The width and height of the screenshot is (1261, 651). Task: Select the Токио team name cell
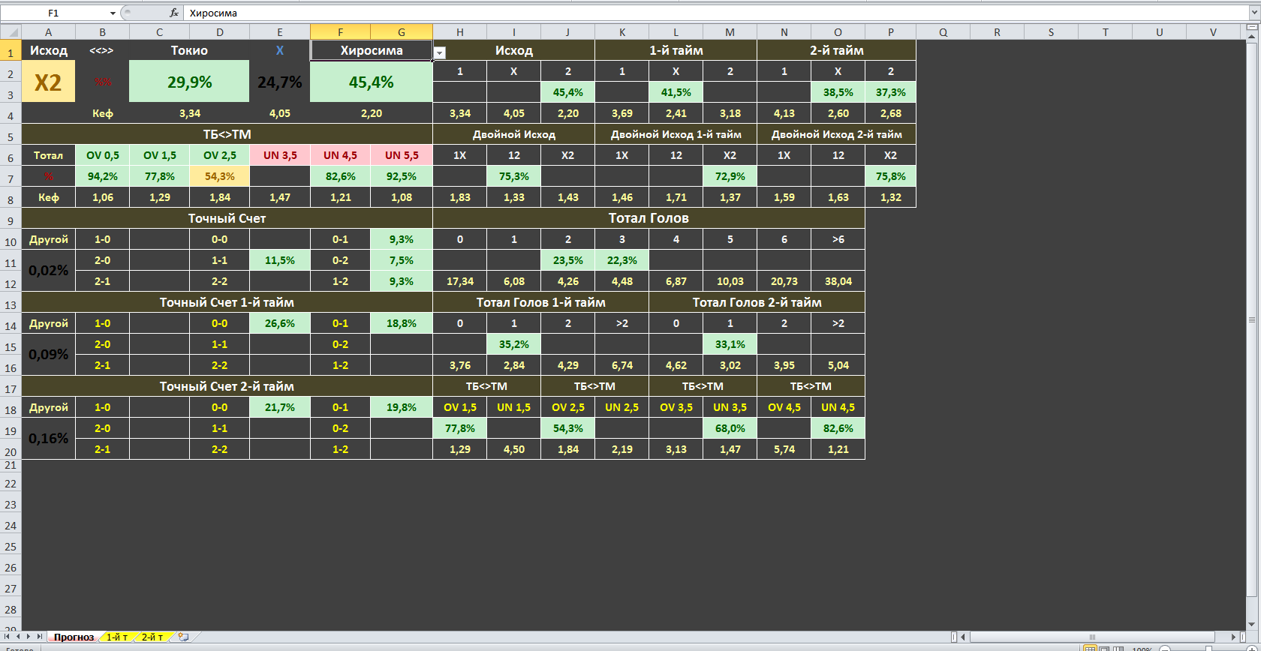coord(189,50)
